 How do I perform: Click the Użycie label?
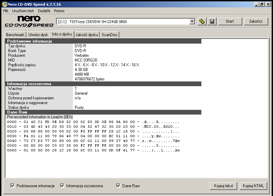pyautogui.click(x=14, y=93)
